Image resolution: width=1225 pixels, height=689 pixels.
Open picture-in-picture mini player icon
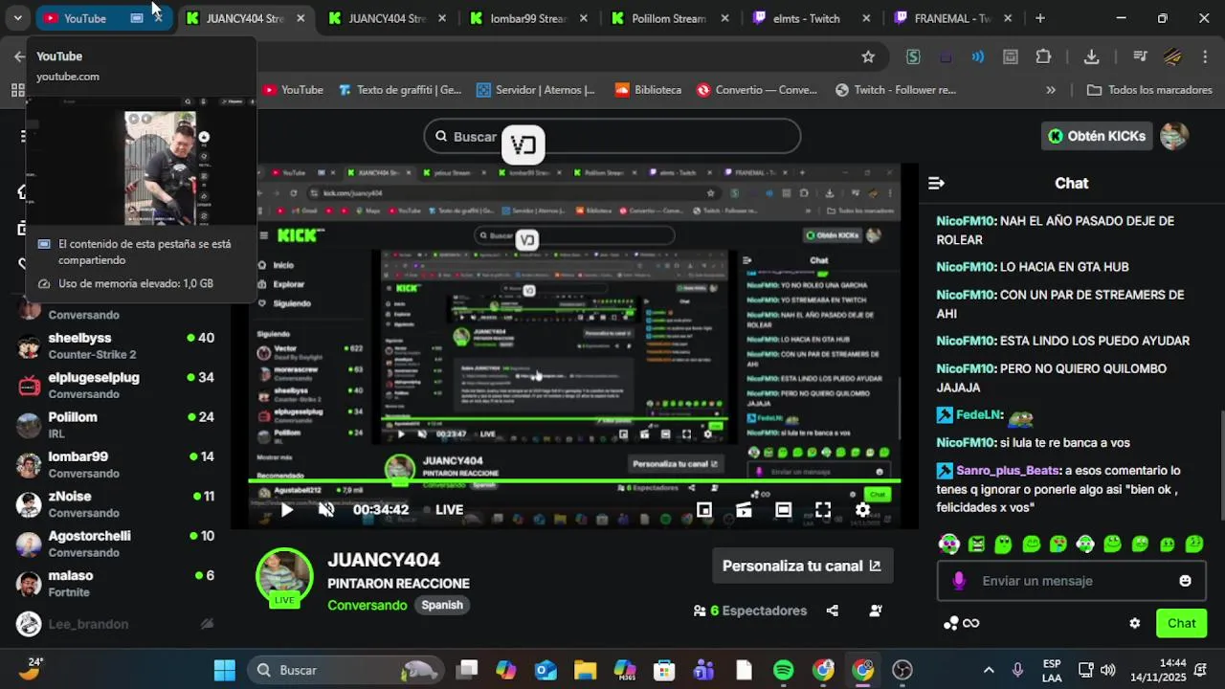coord(704,510)
